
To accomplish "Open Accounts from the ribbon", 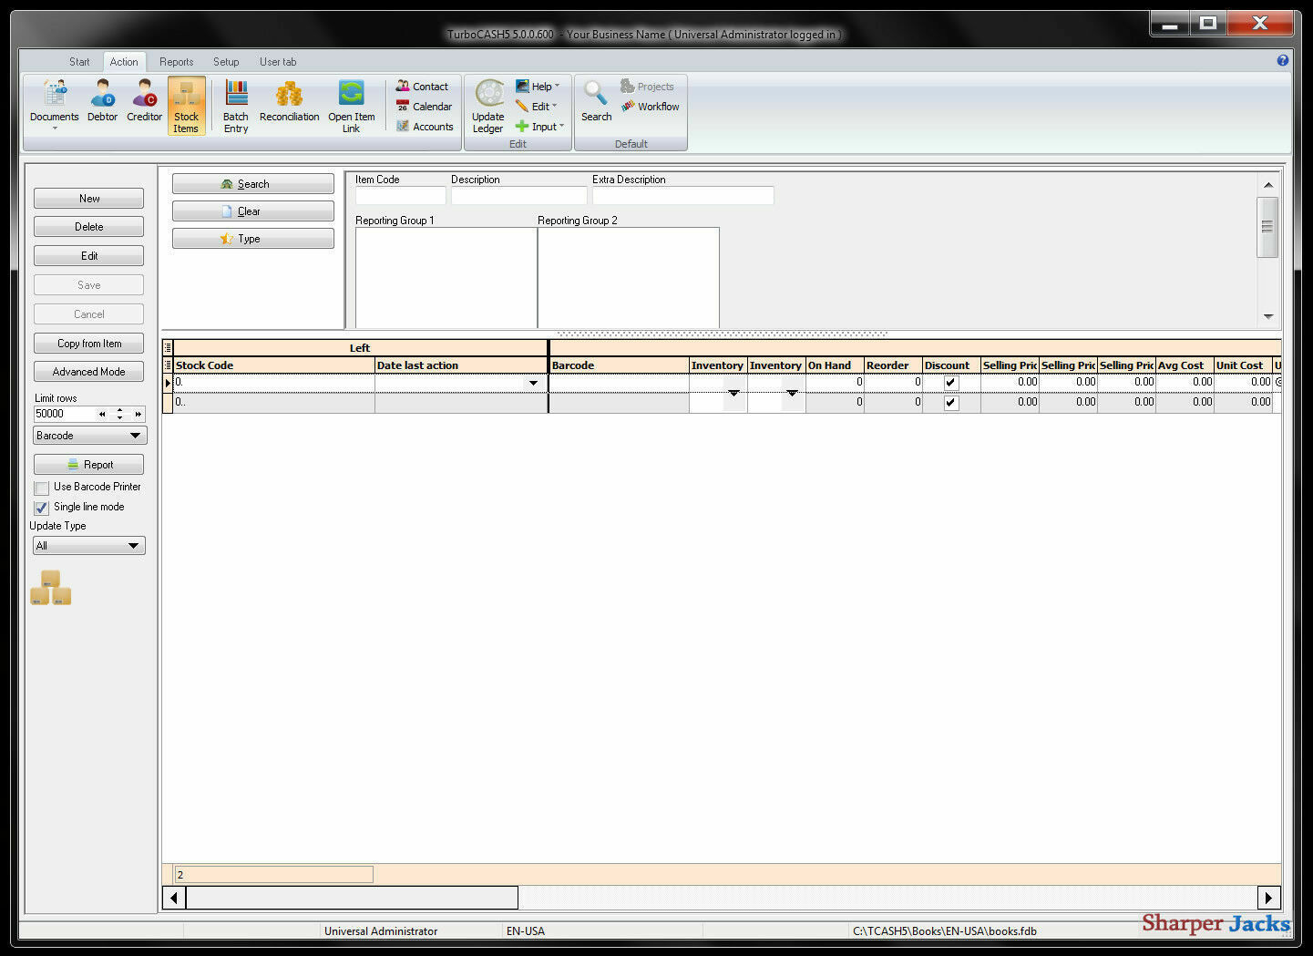I will [425, 127].
